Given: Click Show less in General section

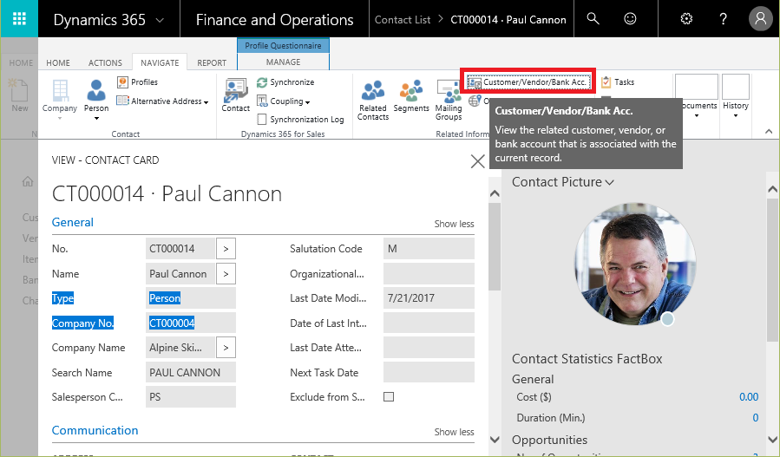Looking at the screenshot, I should click(454, 224).
